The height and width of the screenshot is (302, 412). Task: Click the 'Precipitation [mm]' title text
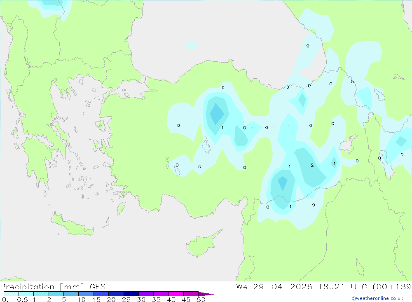point(42,287)
